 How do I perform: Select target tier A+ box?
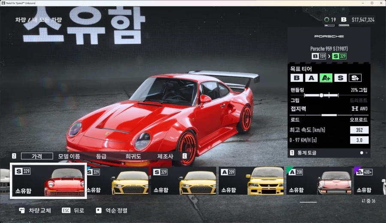click(x=326, y=78)
